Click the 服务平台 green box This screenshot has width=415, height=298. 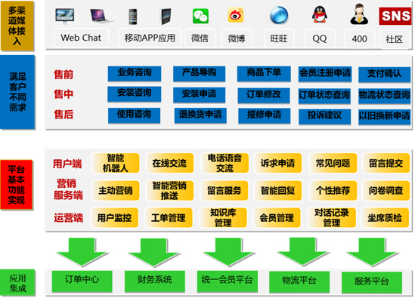point(372,282)
